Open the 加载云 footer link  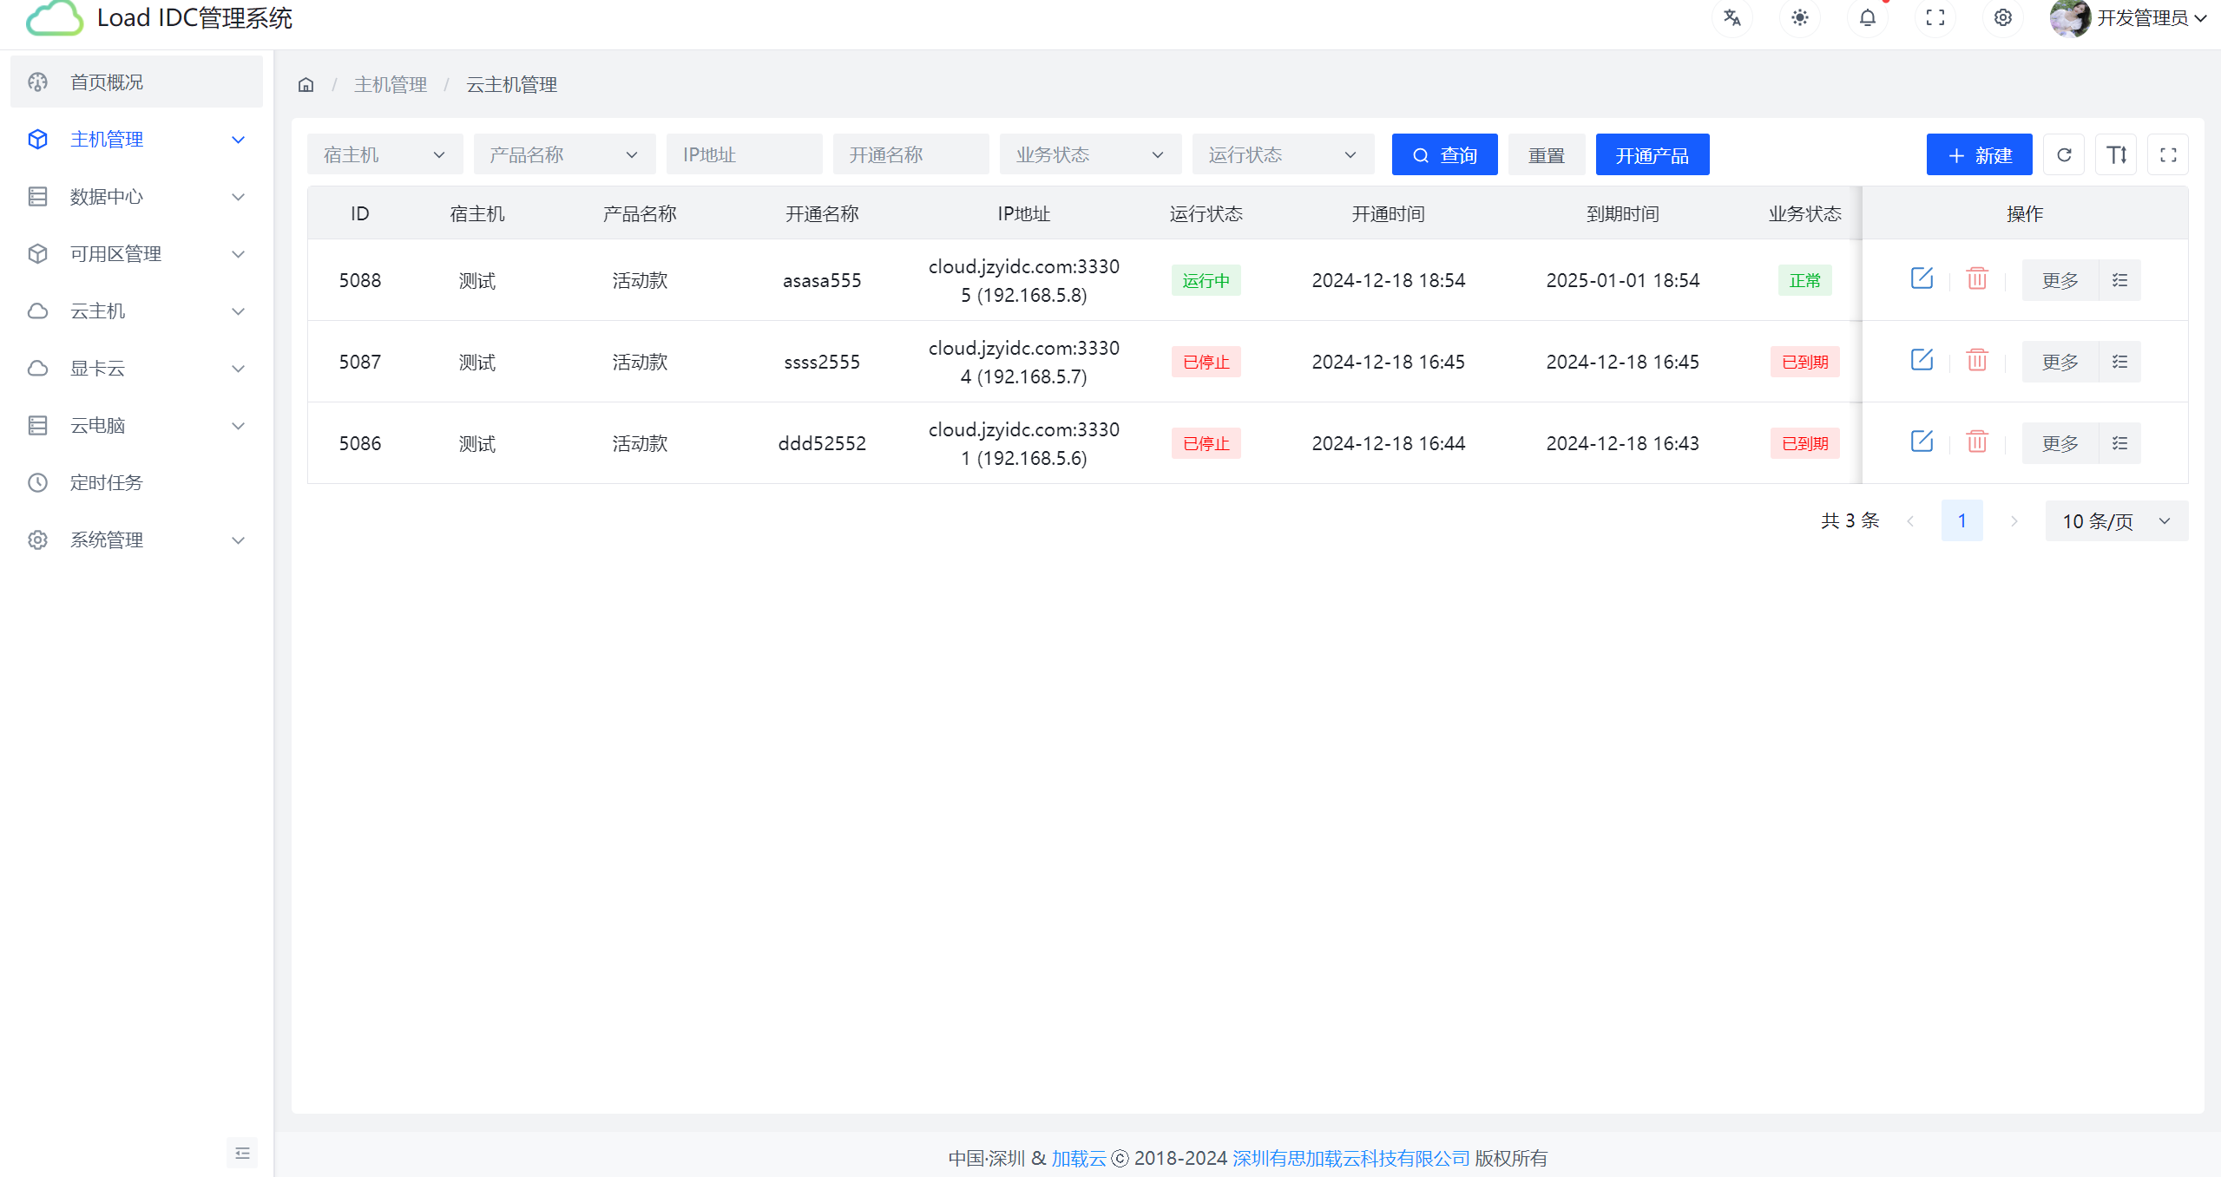tap(1079, 1159)
